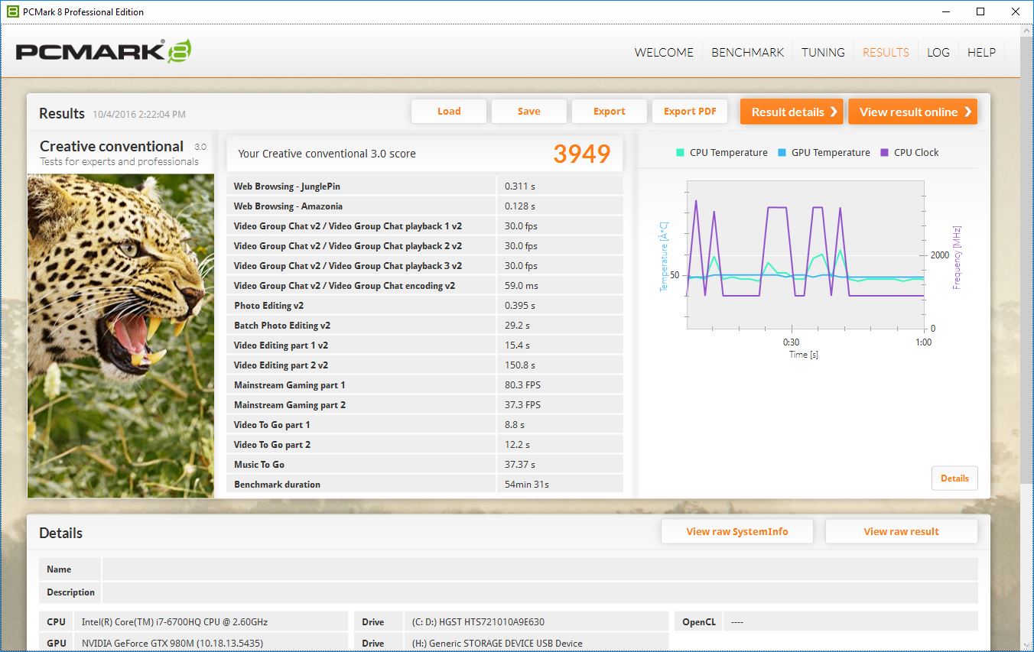Go to the Tuning tab
The width and height of the screenshot is (1034, 652).
[x=823, y=53]
